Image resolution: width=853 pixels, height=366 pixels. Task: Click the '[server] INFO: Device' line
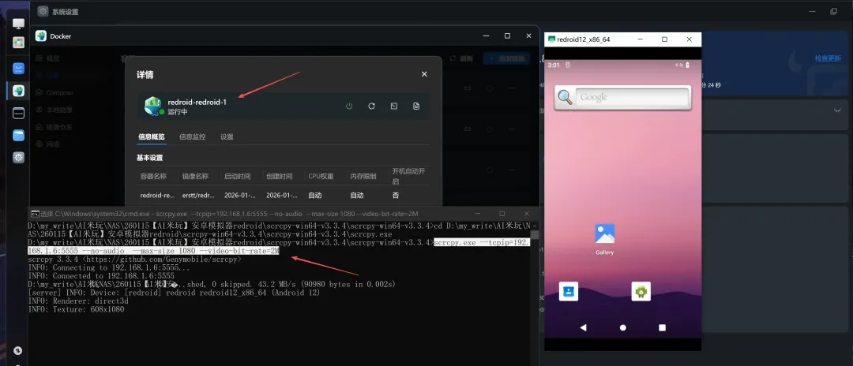point(174,293)
